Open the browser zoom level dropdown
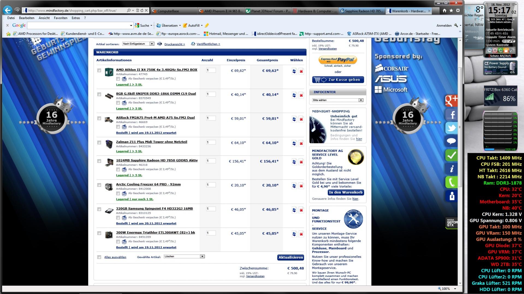The height and width of the screenshot is (294, 524). [x=455, y=289]
